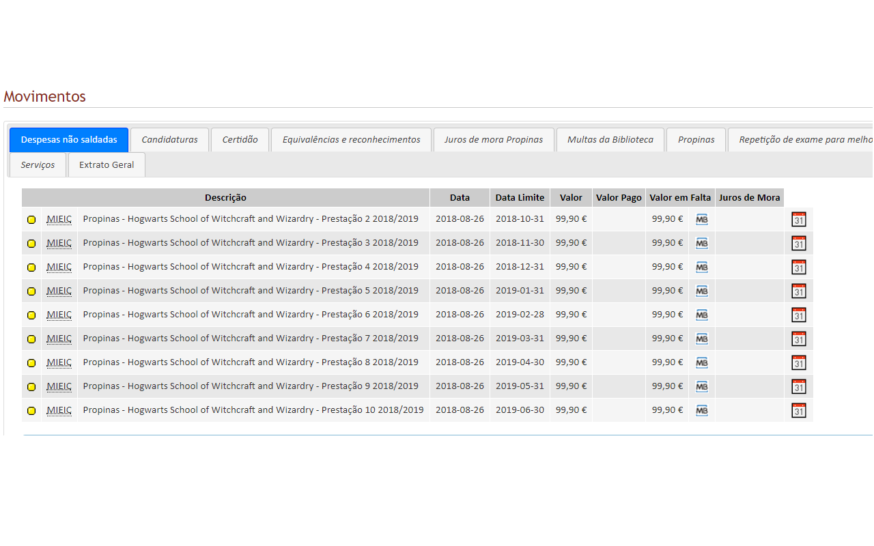This screenshot has width=874, height=546.
Task: Click the calendar icon for Prestação 8
Action: point(799,362)
